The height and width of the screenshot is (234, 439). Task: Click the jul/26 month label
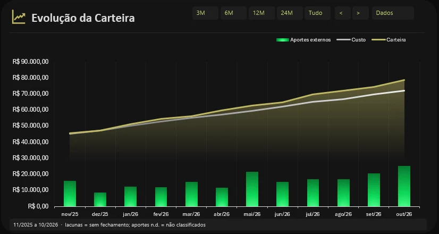(x=313, y=214)
